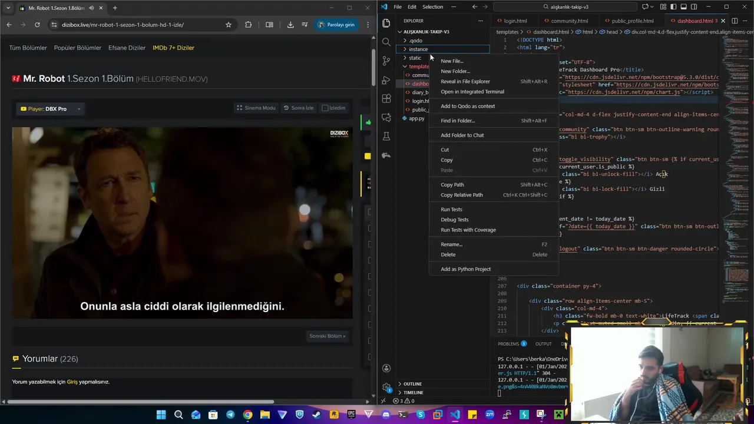Click the green thumbs-up like icon
Screen dimensions: 754x424
[368, 122]
